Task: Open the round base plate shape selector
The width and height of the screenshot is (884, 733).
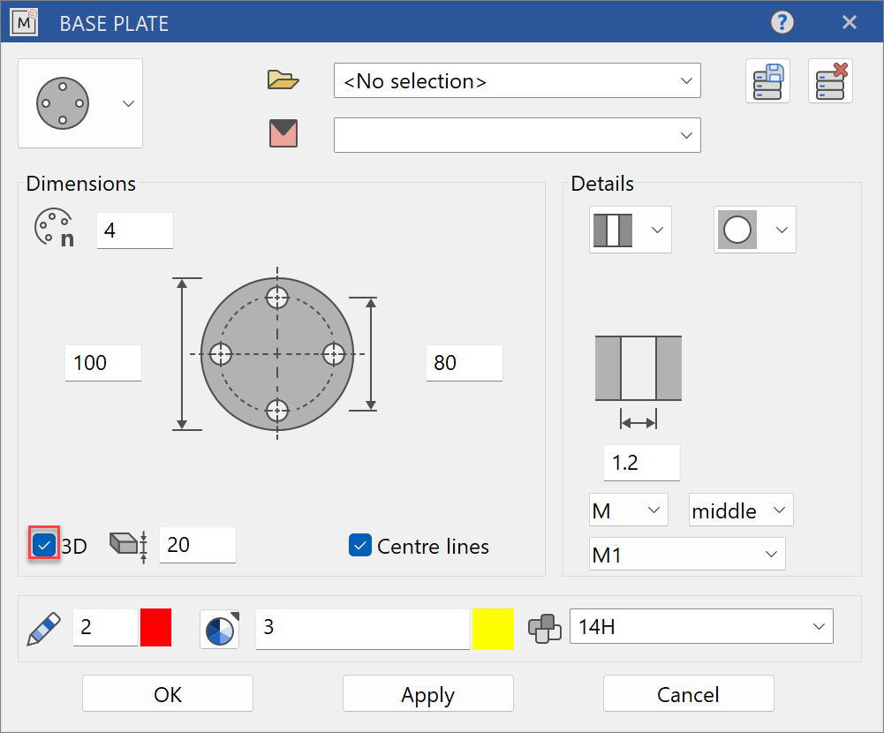Action: point(80,103)
